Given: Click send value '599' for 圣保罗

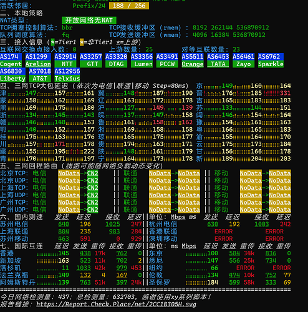Looking at the screenshot, I should [x=234, y=283].
